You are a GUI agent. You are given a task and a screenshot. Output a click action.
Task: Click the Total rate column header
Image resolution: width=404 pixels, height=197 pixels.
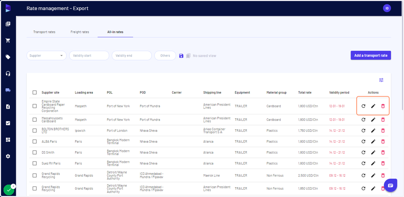(x=305, y=92)
